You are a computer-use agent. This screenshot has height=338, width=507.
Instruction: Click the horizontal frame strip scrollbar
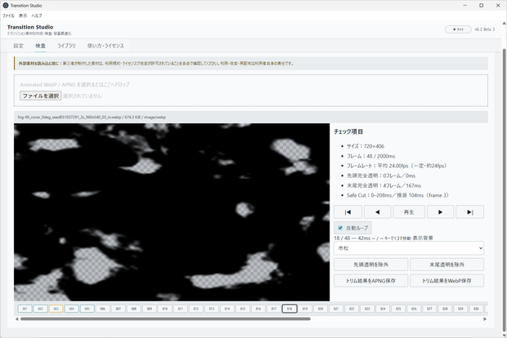pos(165,319)
